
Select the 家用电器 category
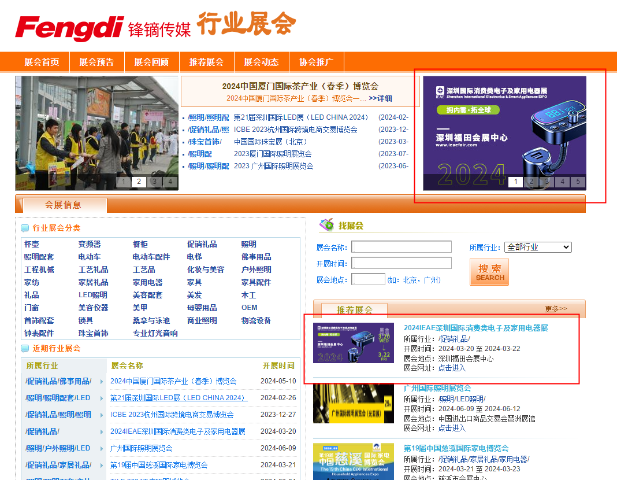pos(147,282)
